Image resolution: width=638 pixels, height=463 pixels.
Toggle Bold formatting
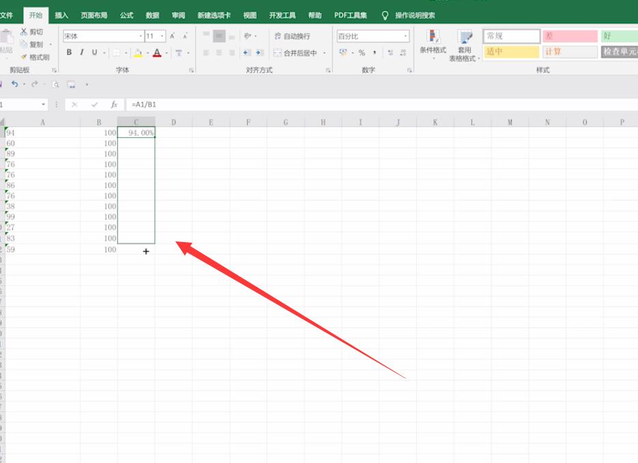coord(69,52)
